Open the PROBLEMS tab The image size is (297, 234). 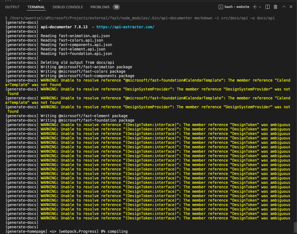pyautogui.click(x=100, y=7)
